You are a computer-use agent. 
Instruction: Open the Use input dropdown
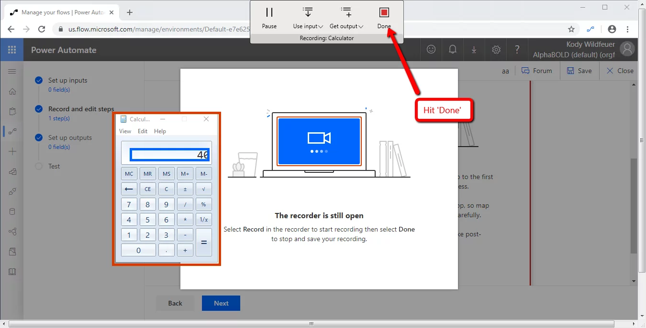(308, 18)
